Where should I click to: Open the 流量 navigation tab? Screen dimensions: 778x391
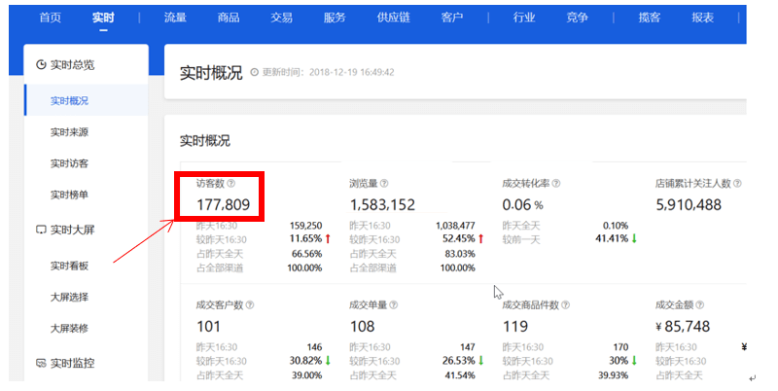point(175,18)
